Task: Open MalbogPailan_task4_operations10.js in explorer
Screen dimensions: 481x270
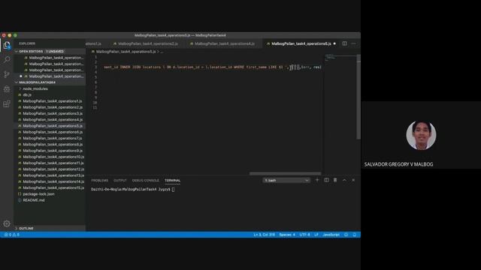Action: click(x=53, y=157)
